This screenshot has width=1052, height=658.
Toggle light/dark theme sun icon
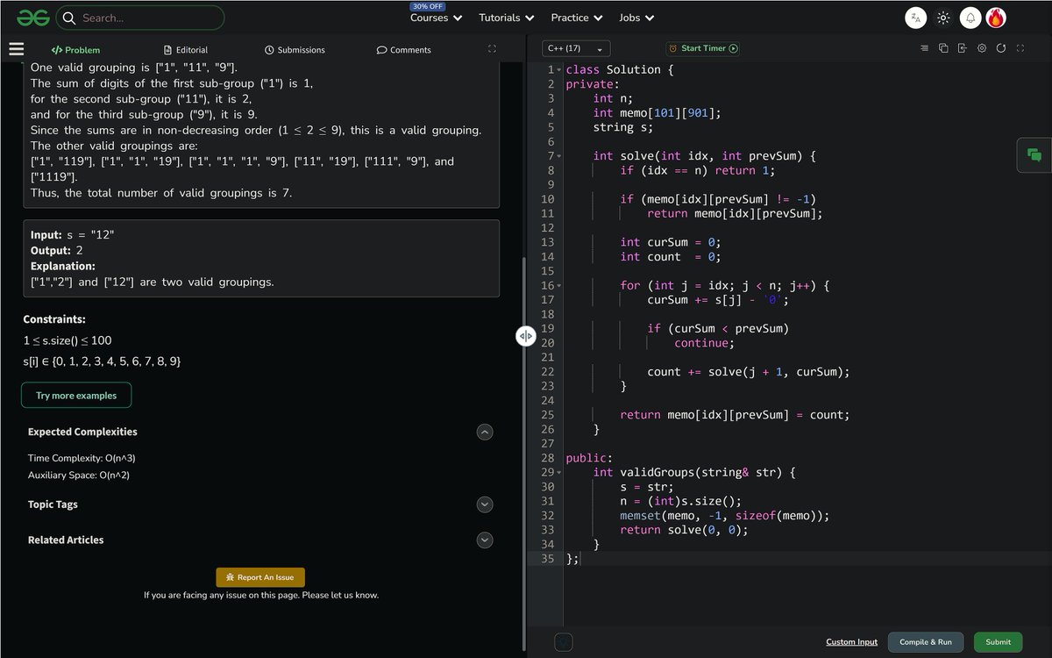tap(943, 18)
